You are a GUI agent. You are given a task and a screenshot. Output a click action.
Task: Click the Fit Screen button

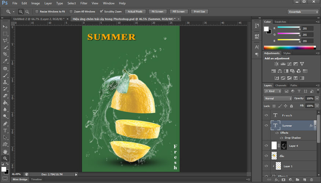coord(157,12)
